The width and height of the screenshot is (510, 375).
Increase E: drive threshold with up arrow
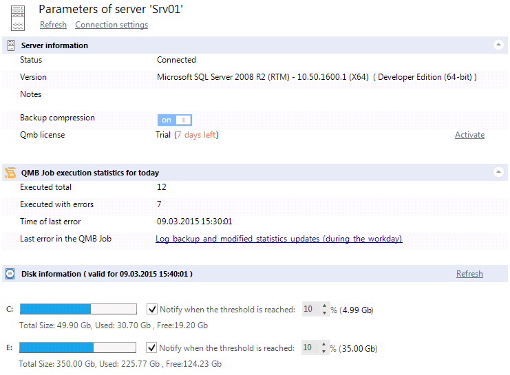(x=323, y=344)
